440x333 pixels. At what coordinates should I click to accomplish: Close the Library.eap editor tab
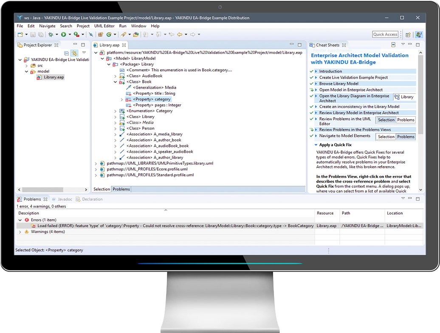tap(124, 45)
